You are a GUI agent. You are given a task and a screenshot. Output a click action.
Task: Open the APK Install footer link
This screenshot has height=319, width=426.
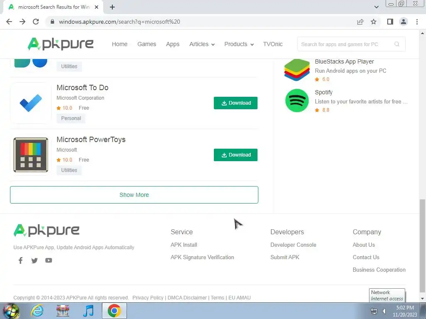(x=184, y=245)
